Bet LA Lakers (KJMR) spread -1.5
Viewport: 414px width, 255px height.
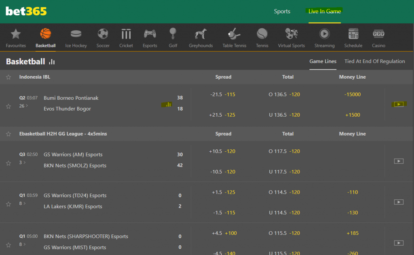click(224, 213)
